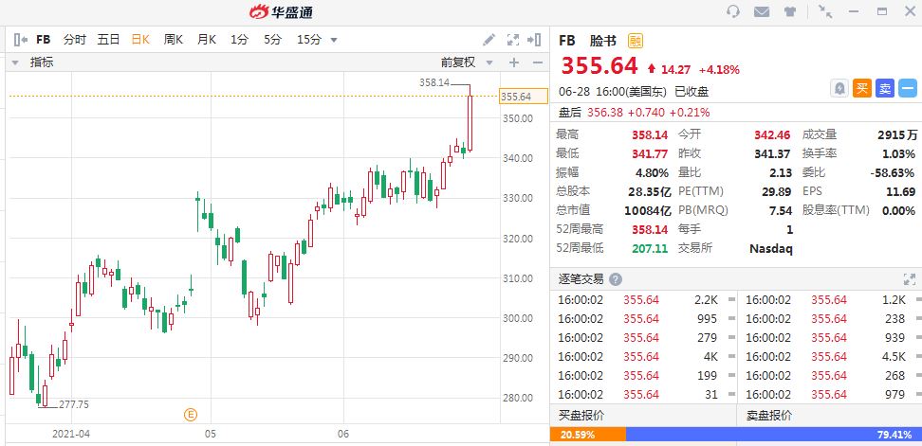Click orange 20.59% buy ratio bar
Screen dimensions: 922x446
pyautogui.click(x=588, y=435)
